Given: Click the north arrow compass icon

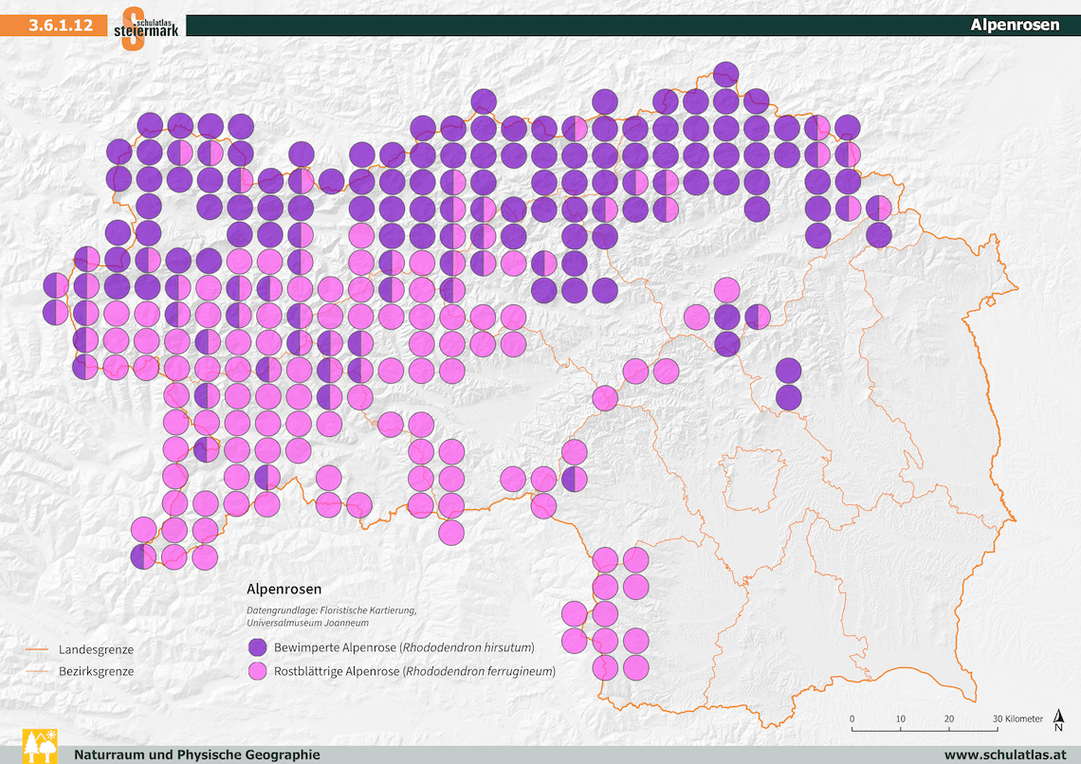Looking at the screenshot, I should [x=1058, y=722].
